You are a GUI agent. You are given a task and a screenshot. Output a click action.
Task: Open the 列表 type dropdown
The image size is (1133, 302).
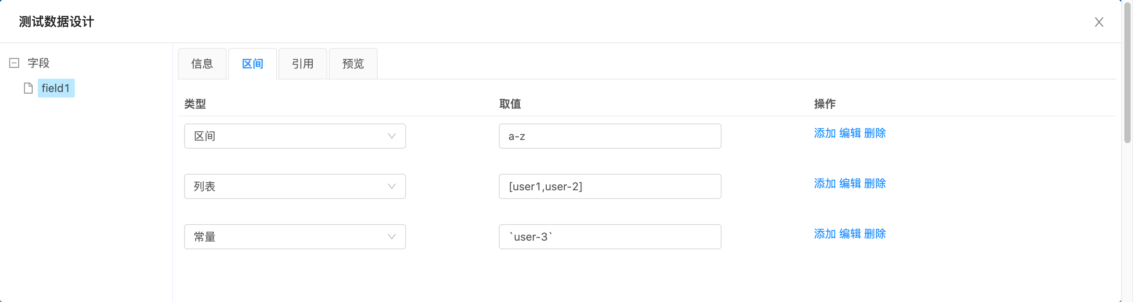click(x=295, y=186)
